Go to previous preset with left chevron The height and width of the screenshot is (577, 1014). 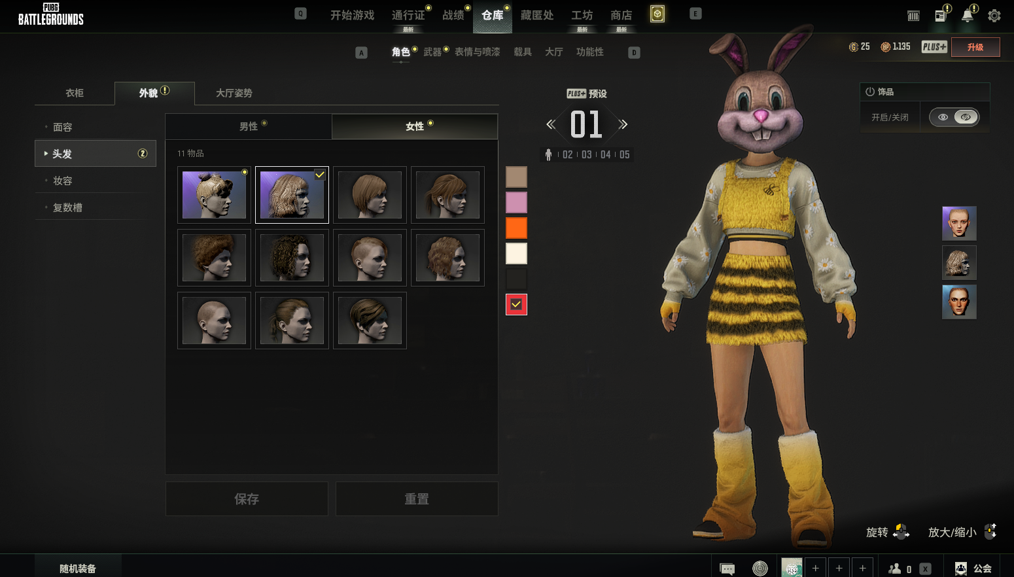pyautogui.click(x=551, y=124)
